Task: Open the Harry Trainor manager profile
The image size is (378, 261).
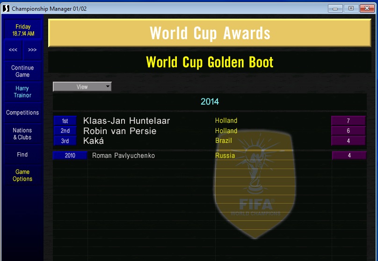Action: click(x=22, y=92)
